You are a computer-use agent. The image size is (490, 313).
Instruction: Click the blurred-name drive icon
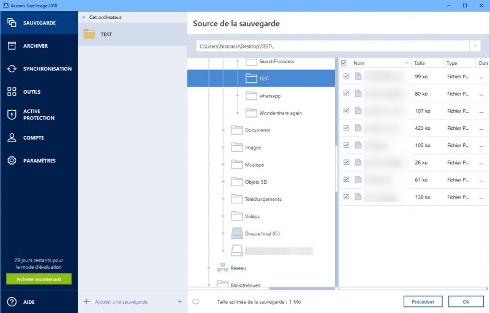click(237, 251)
